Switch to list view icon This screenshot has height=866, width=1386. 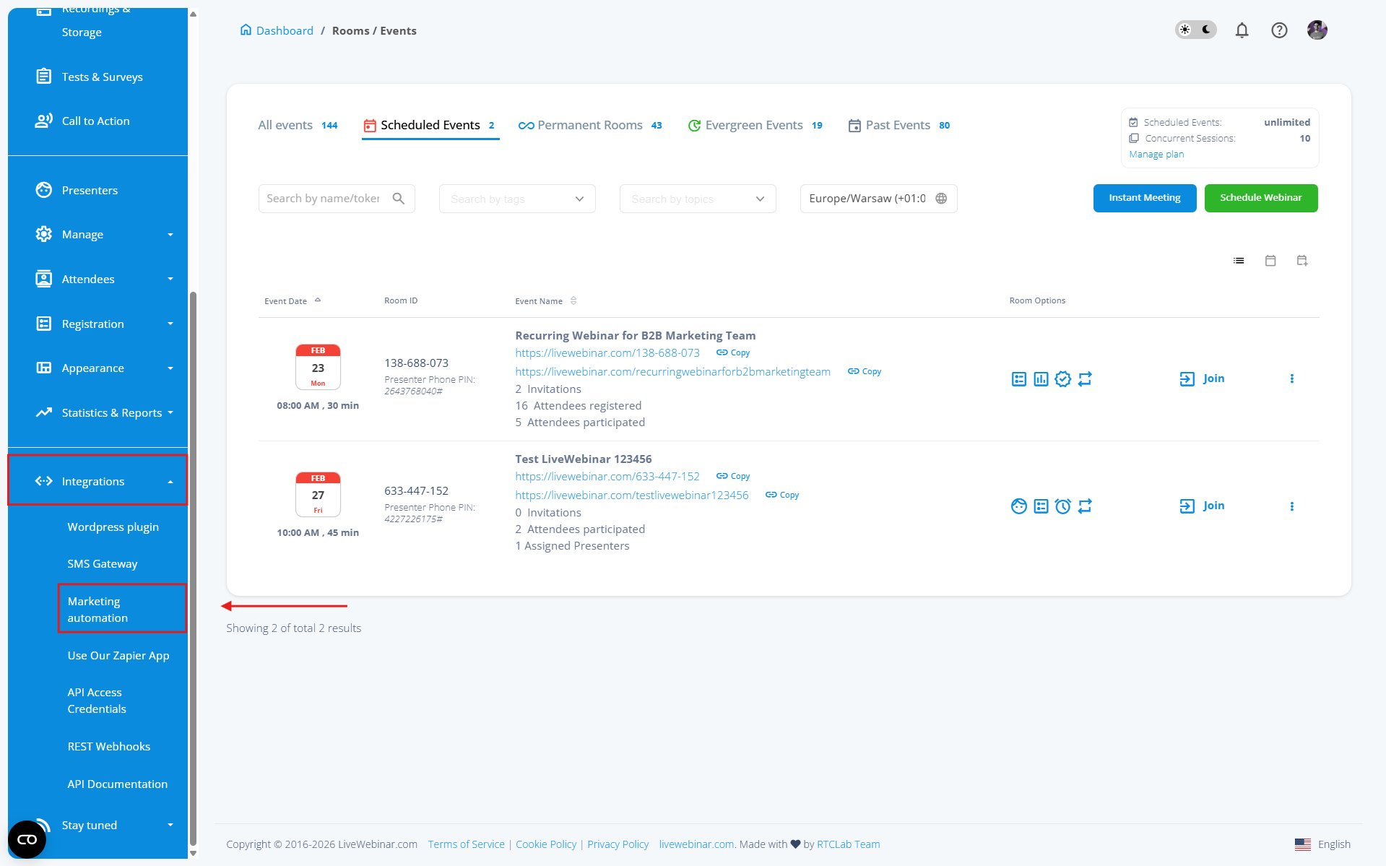tap(1239, 261)
